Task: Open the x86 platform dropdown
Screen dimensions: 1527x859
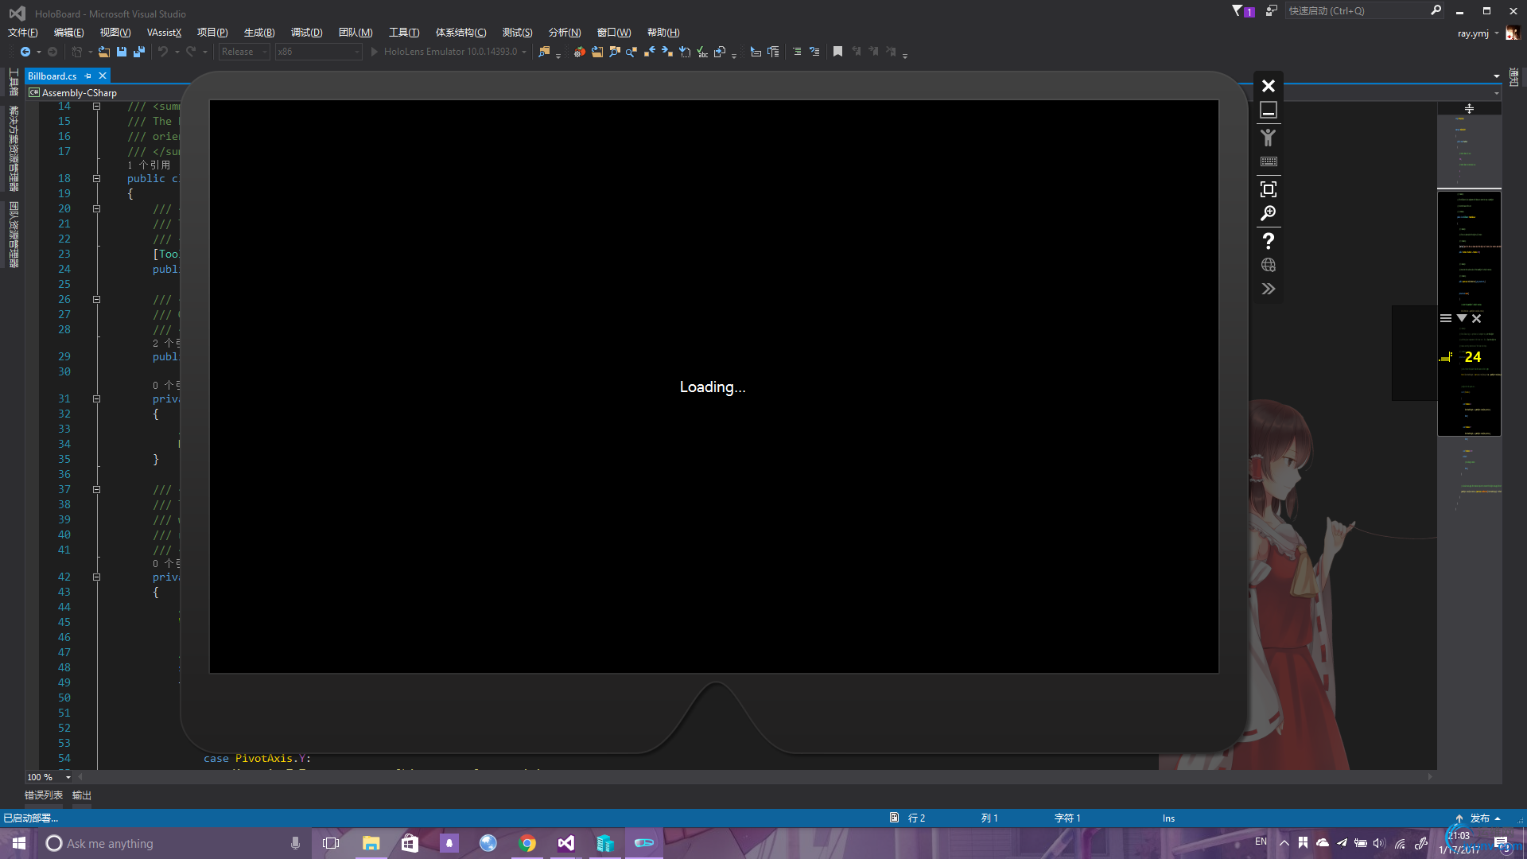Action: pyautogui.click(x=317, y=52)
